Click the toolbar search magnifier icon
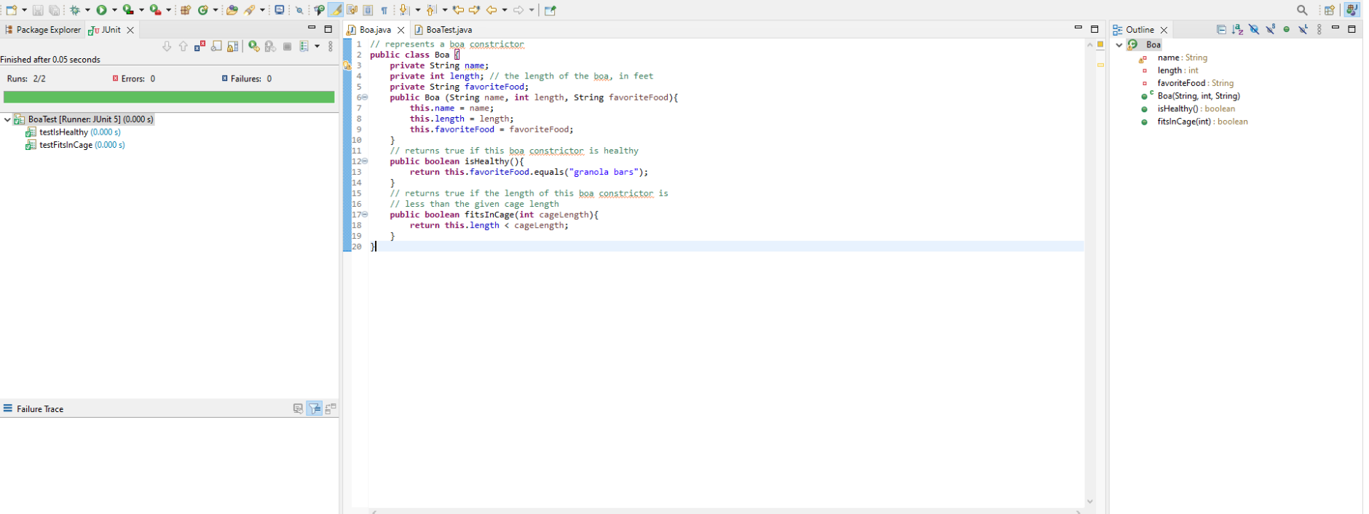The width and height of the screenshot is (1369, 514). click(1302, 10)
